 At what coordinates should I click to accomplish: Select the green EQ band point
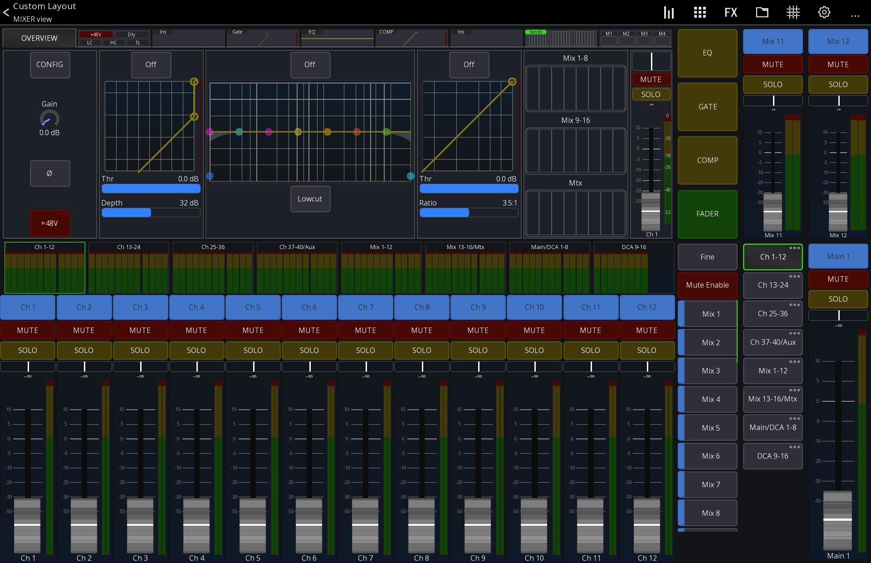click(x=387, y=132)
